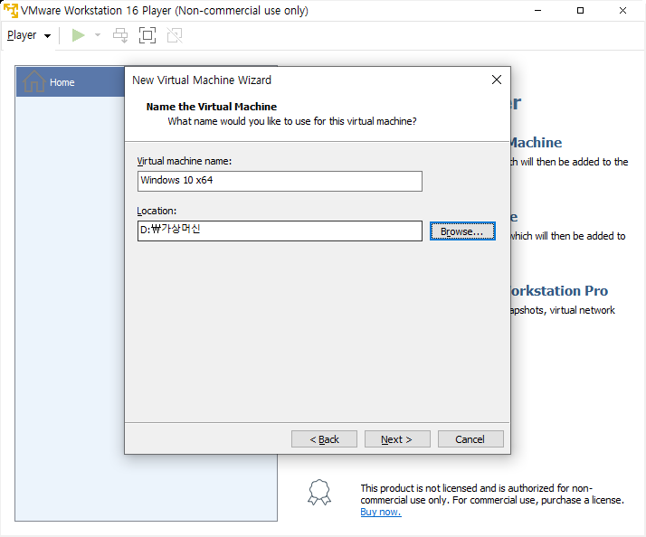
Task: Cancel the New Virtual Machine Wizard
Action: [470, 439]
